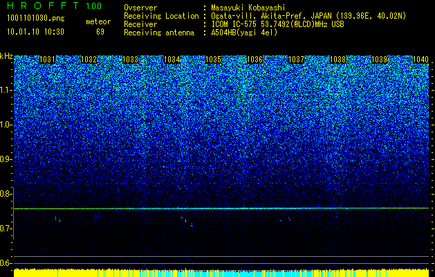
Task: Click the 'Receiving Location' field label
Action: (161, 16)
